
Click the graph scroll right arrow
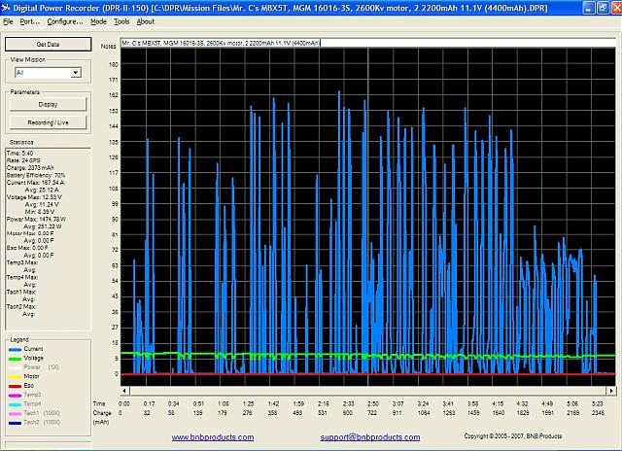[613, 389]
